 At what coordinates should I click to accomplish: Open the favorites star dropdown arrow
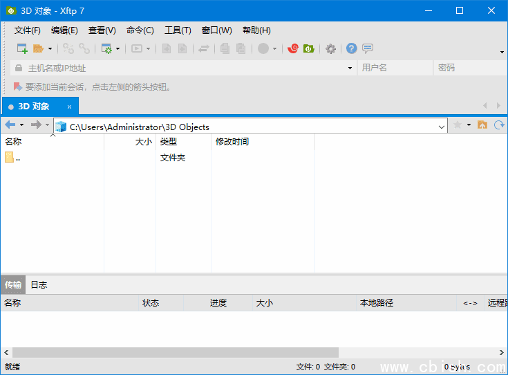point(469,125)
